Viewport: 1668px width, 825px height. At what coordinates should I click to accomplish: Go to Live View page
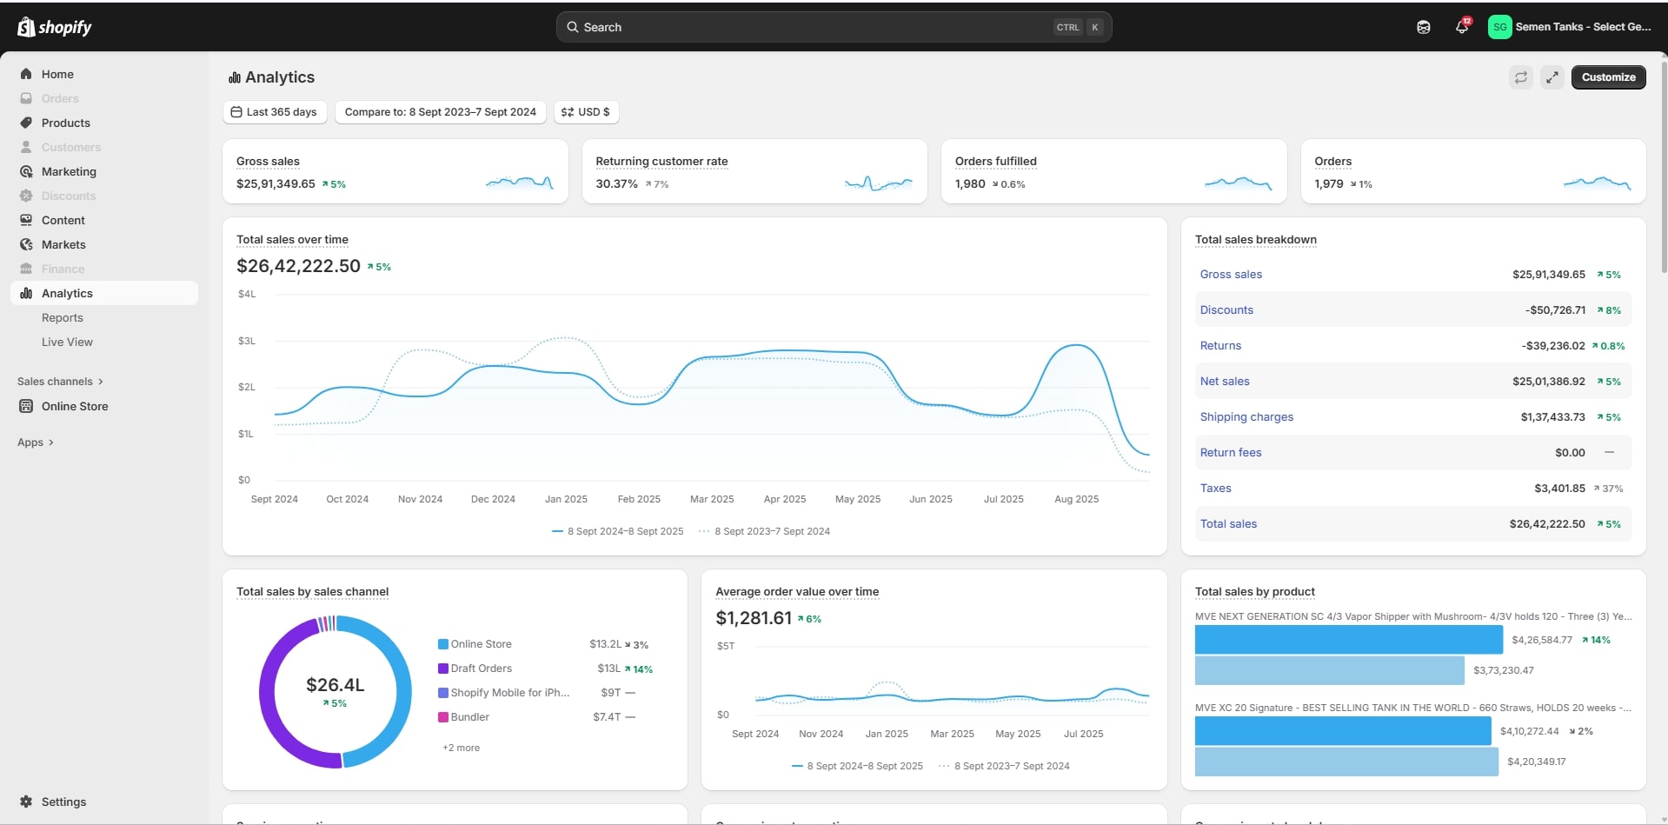pyautogui.click(x=67, y=343)
